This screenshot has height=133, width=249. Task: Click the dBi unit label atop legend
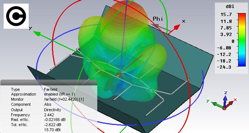230,7
